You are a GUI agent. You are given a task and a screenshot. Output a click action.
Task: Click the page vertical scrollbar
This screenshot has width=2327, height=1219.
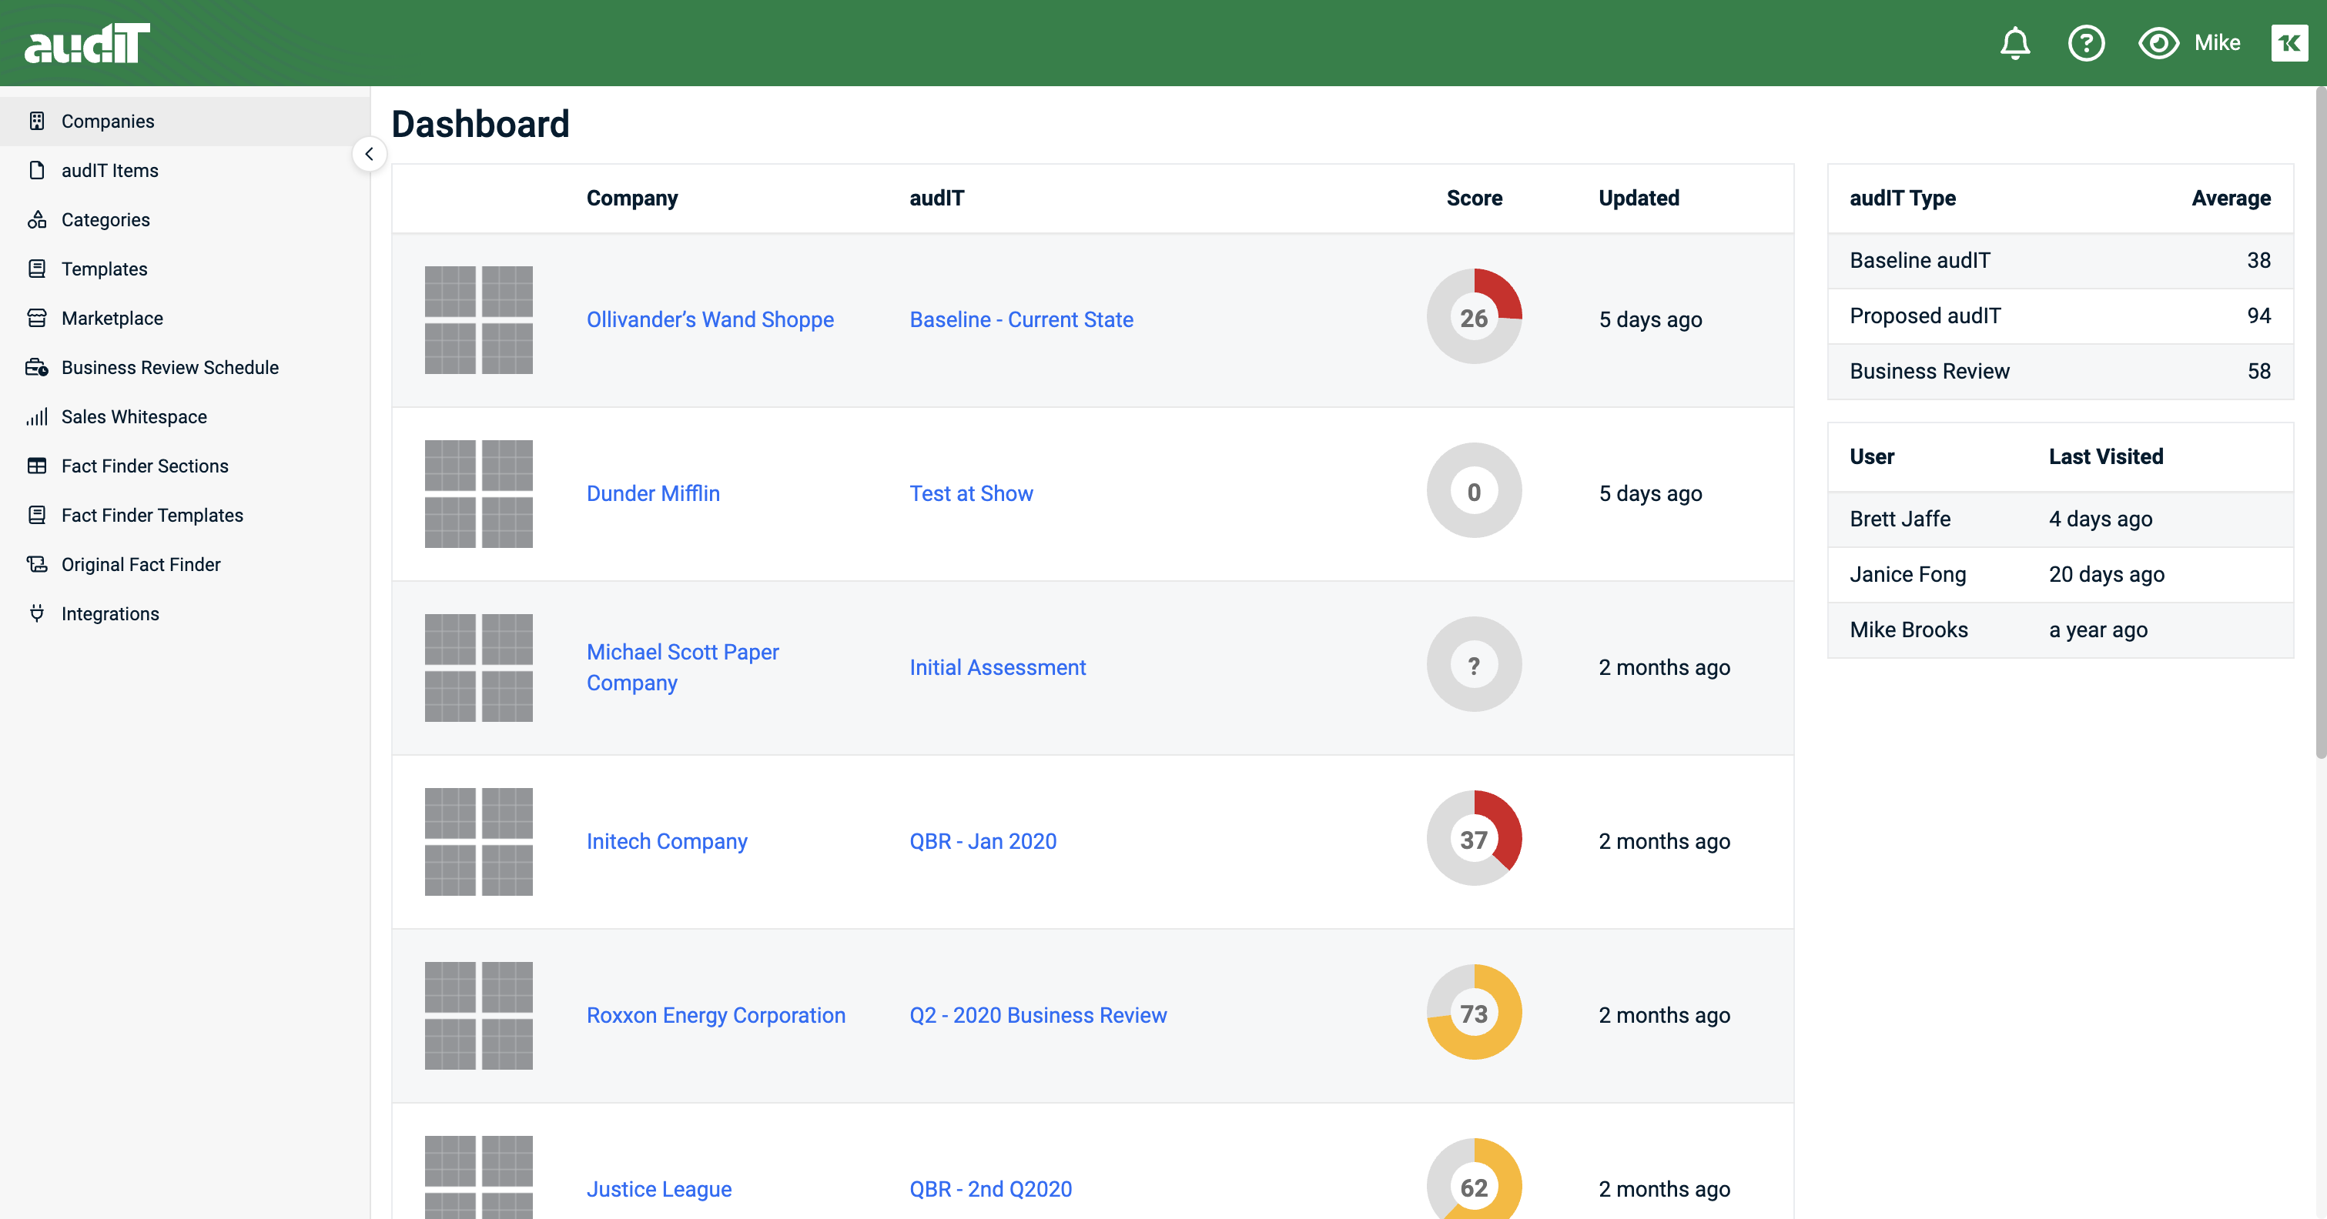pos(2321,422)
